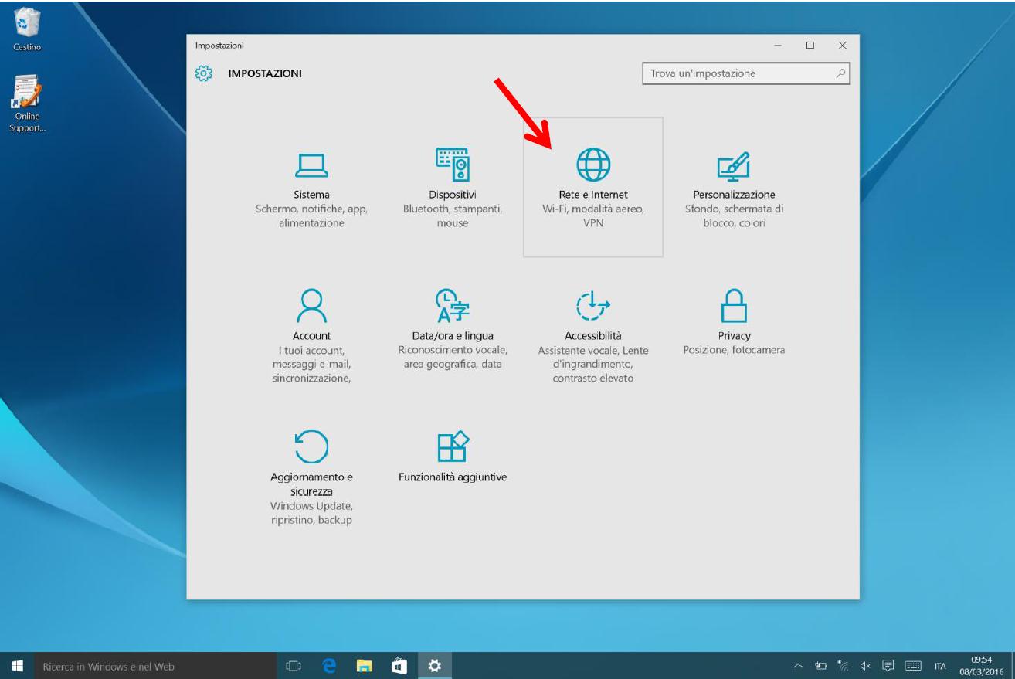The width and height of the screenshot is (1015, 679).
Task: Click the "Bluetooth, stampanti, mouse" description
Action: 453,216
